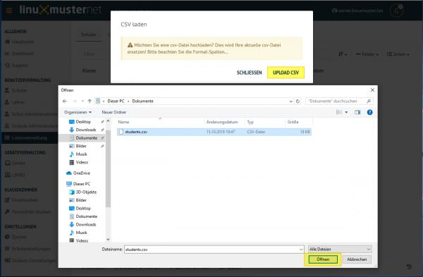Go forward with the right arrow in file dialog
This screenshot has width=423, height=277.
click(x=75, y=101)
